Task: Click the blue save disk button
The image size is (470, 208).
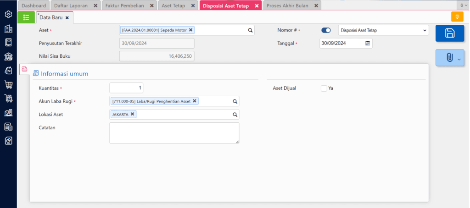Action: click(x=449, y=33)
